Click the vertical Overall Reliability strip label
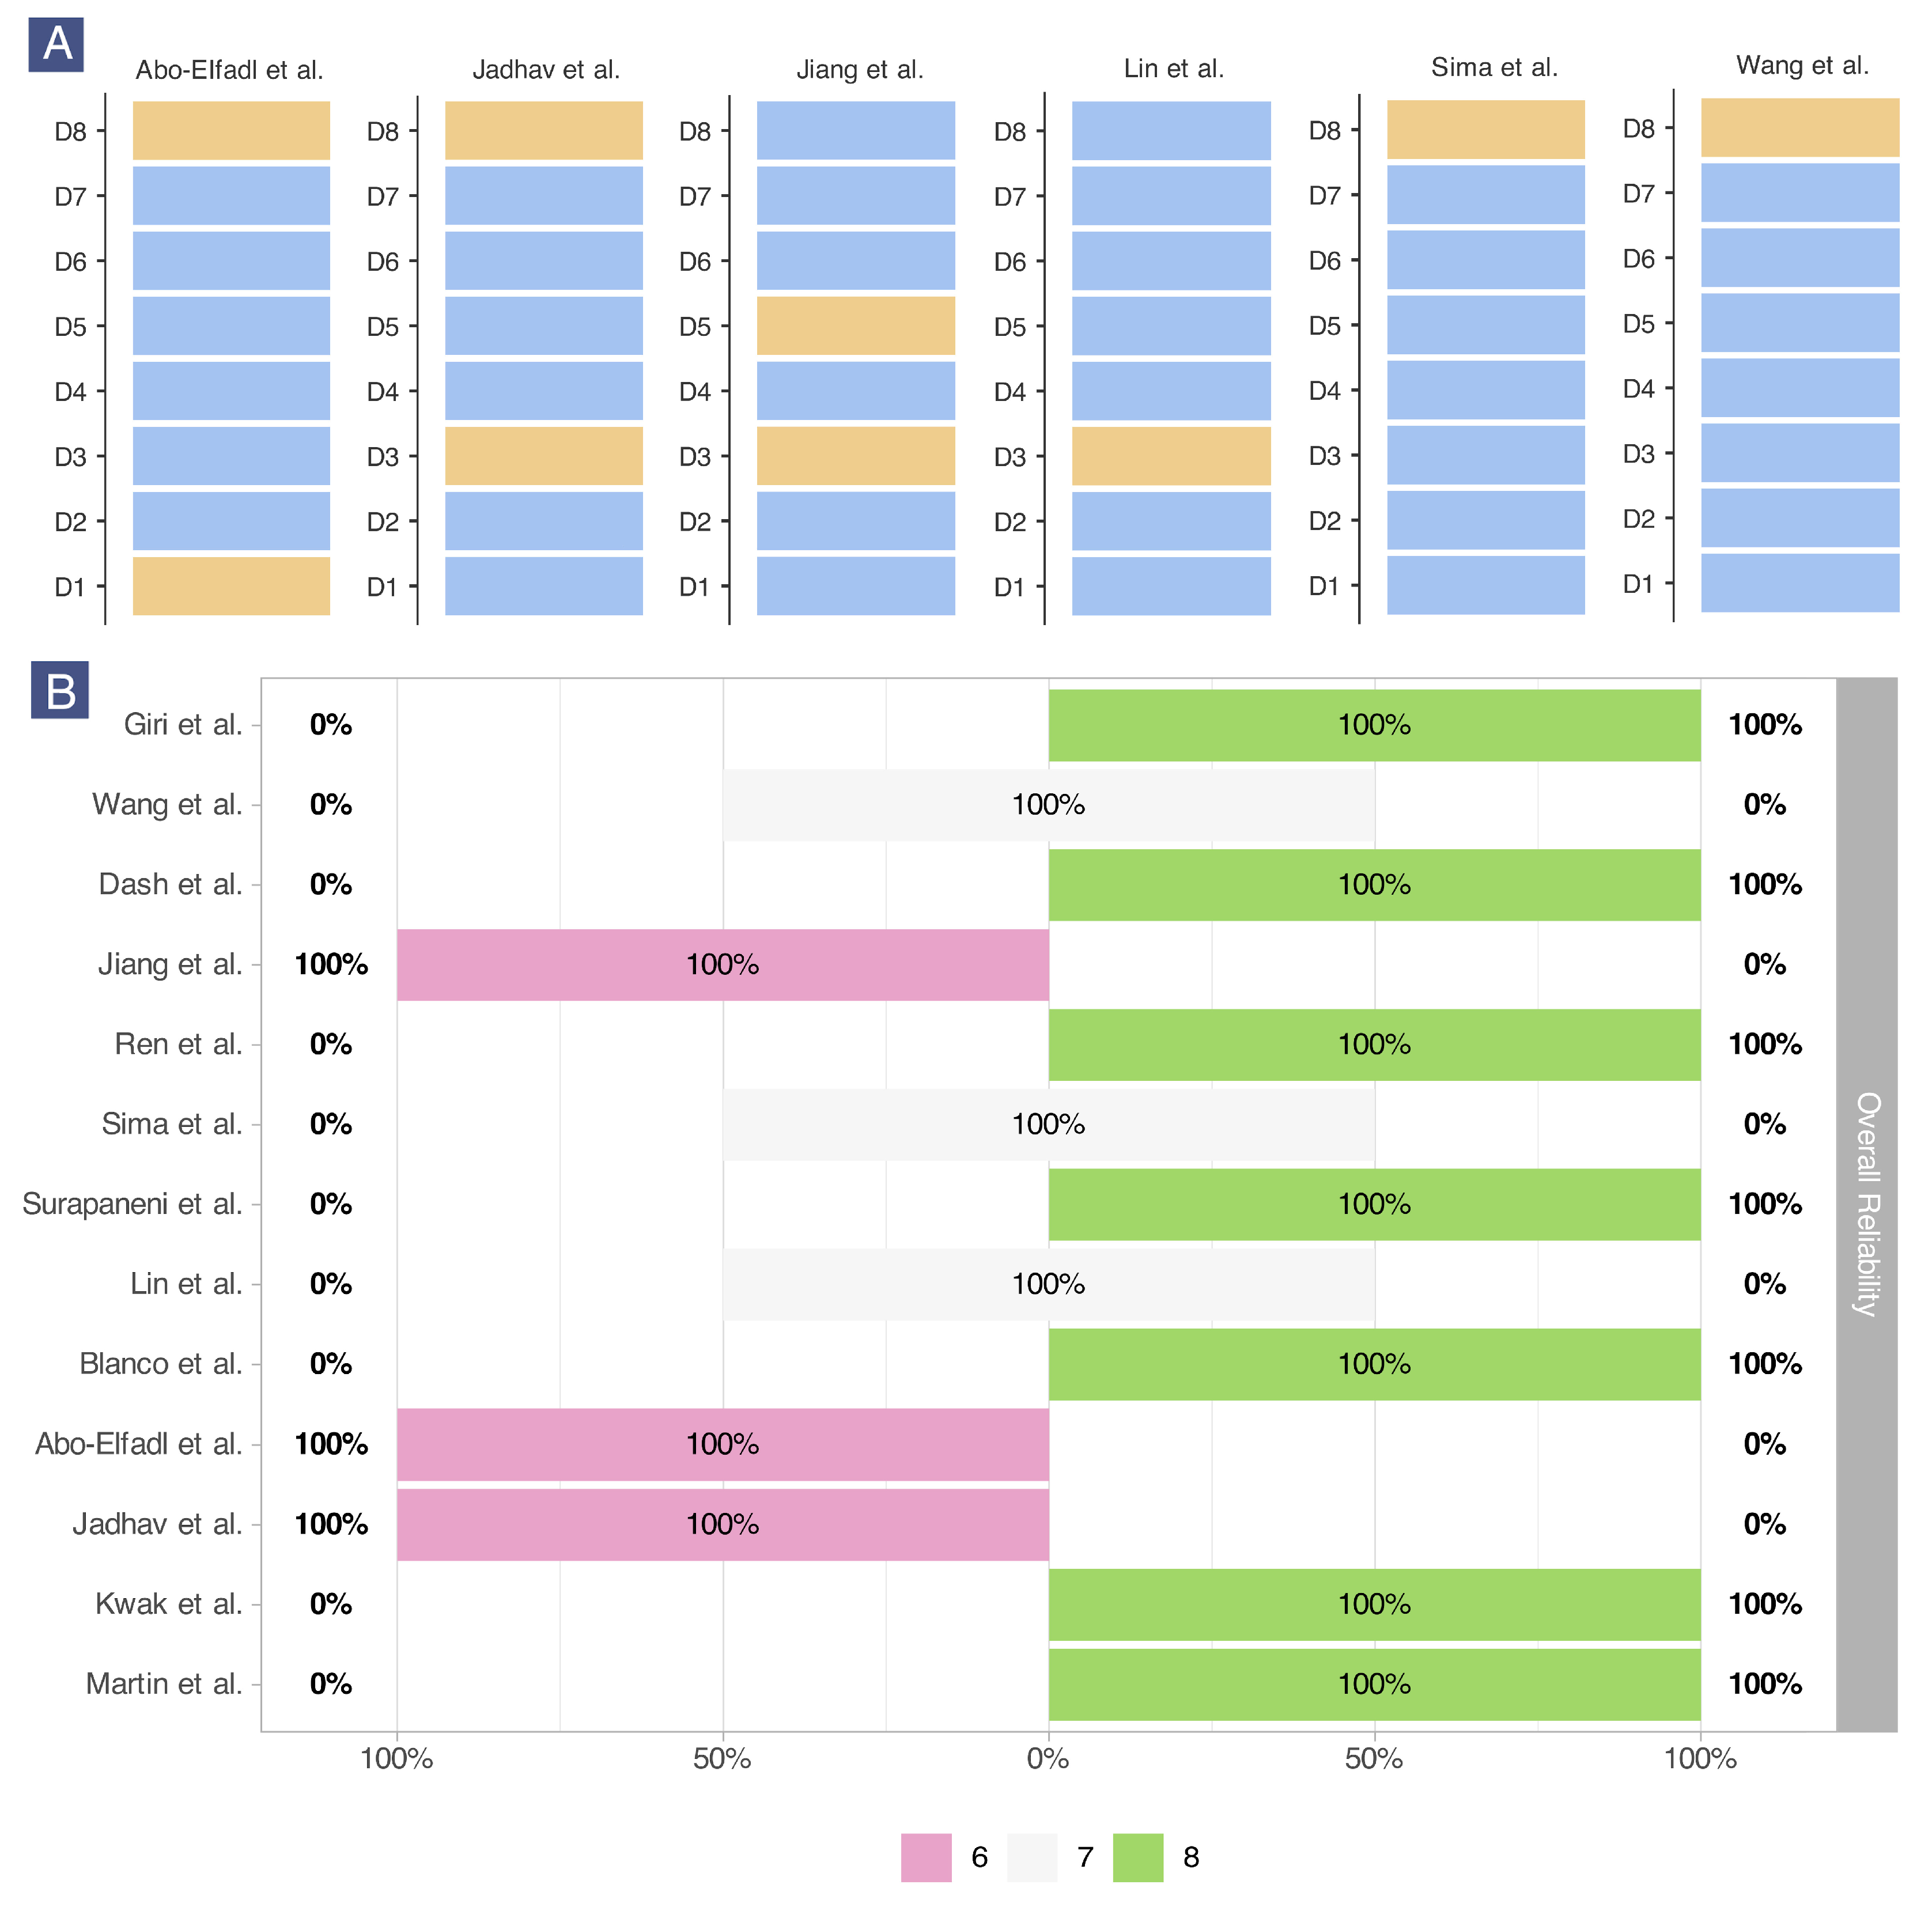Screen dimensions: 1932x1907 pos(1866,1204)
